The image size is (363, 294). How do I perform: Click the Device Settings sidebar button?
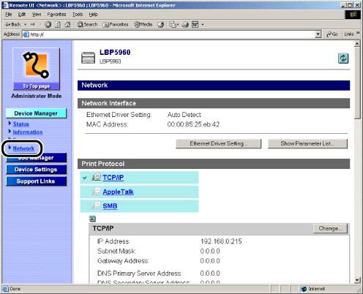click(36, 170)
